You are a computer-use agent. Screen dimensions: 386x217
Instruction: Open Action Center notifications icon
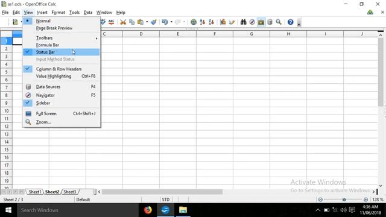(x=352, y=210)
